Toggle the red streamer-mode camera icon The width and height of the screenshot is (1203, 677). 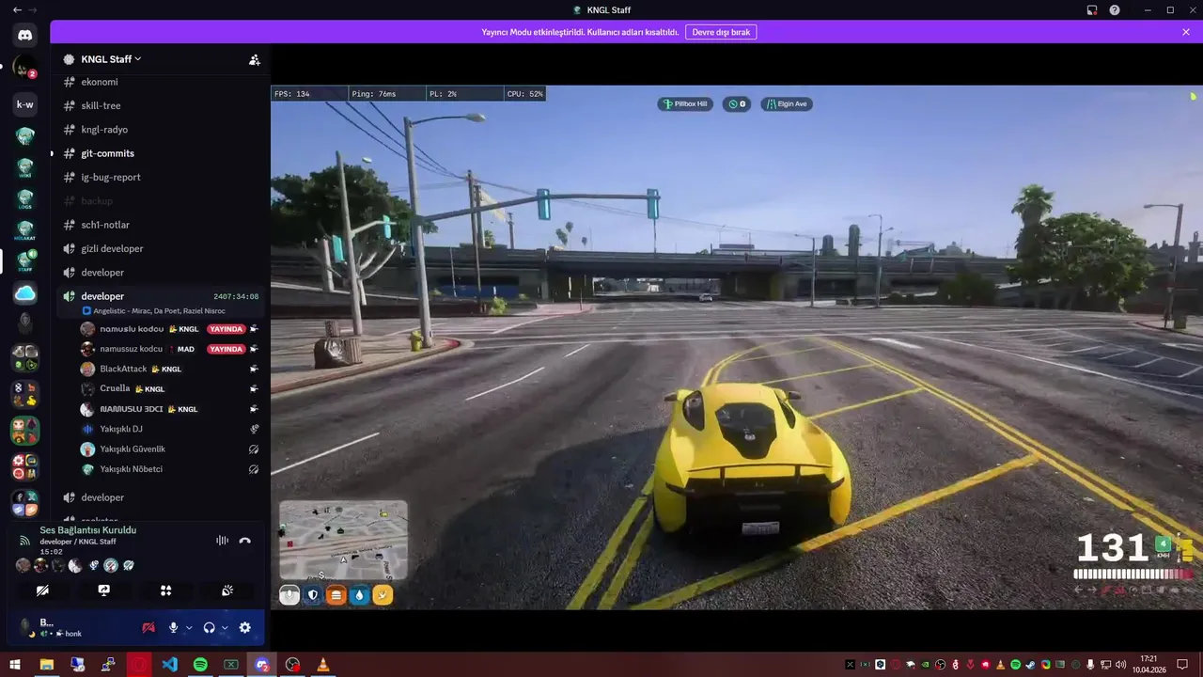(148, 627)
